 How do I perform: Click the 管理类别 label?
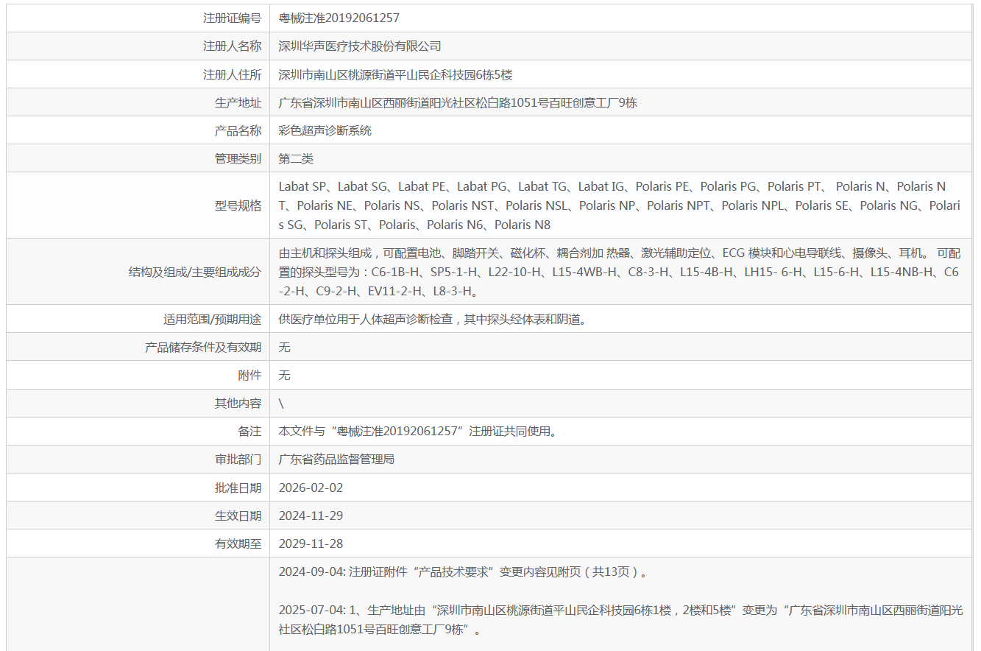238,158
